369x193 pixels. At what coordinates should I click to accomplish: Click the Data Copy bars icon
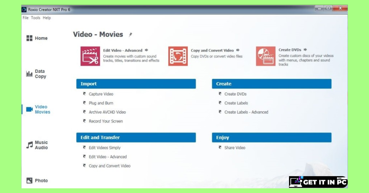click(x=30, y=74)
